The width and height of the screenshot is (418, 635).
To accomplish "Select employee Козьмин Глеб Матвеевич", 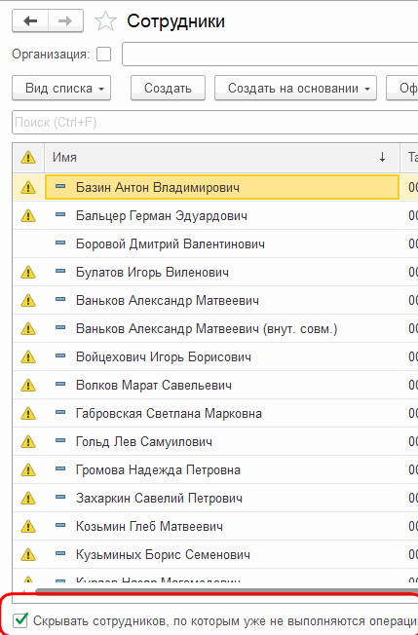I will point(149,527).
